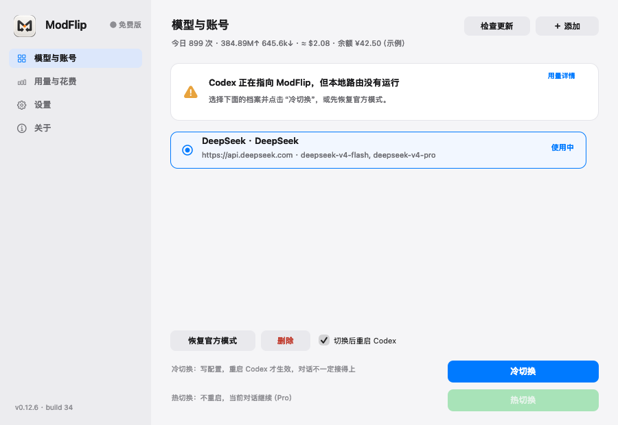Click the 使用中 status label

(562, 147)
